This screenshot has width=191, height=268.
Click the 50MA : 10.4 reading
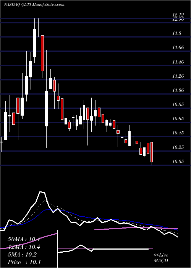[x=24, y=239]
